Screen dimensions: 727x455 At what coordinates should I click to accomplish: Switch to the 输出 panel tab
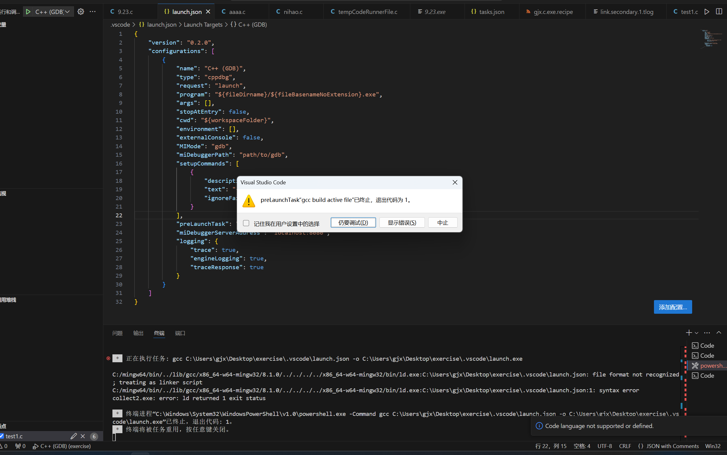click(138, 333)
